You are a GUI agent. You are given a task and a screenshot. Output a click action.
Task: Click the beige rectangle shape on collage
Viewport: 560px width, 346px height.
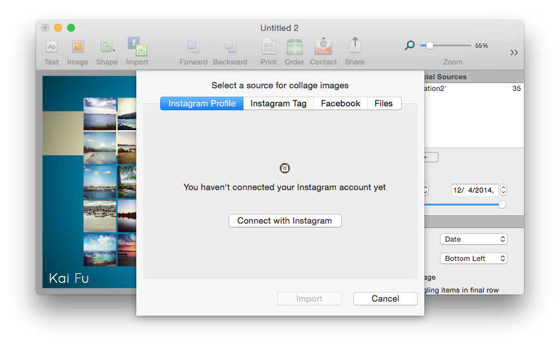pos(63,133)
